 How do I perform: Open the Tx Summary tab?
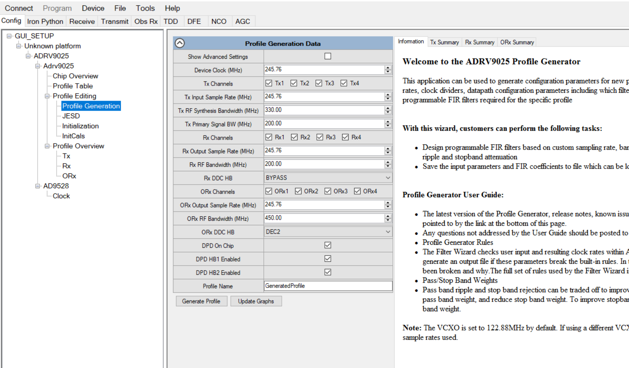[444, 42]
